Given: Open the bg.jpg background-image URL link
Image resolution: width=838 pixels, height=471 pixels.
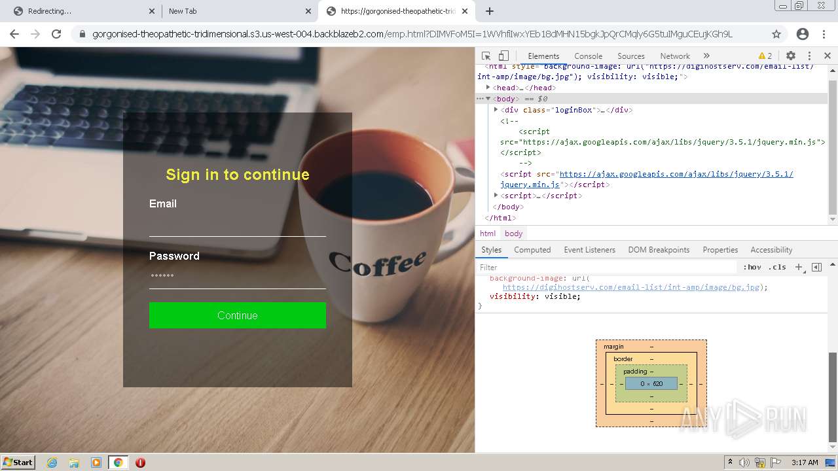Looking at the screenshot, I should (x=631, y=287).
